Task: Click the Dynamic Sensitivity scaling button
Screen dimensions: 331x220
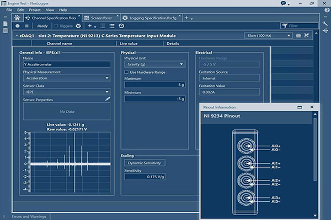Action: point(145,163)
